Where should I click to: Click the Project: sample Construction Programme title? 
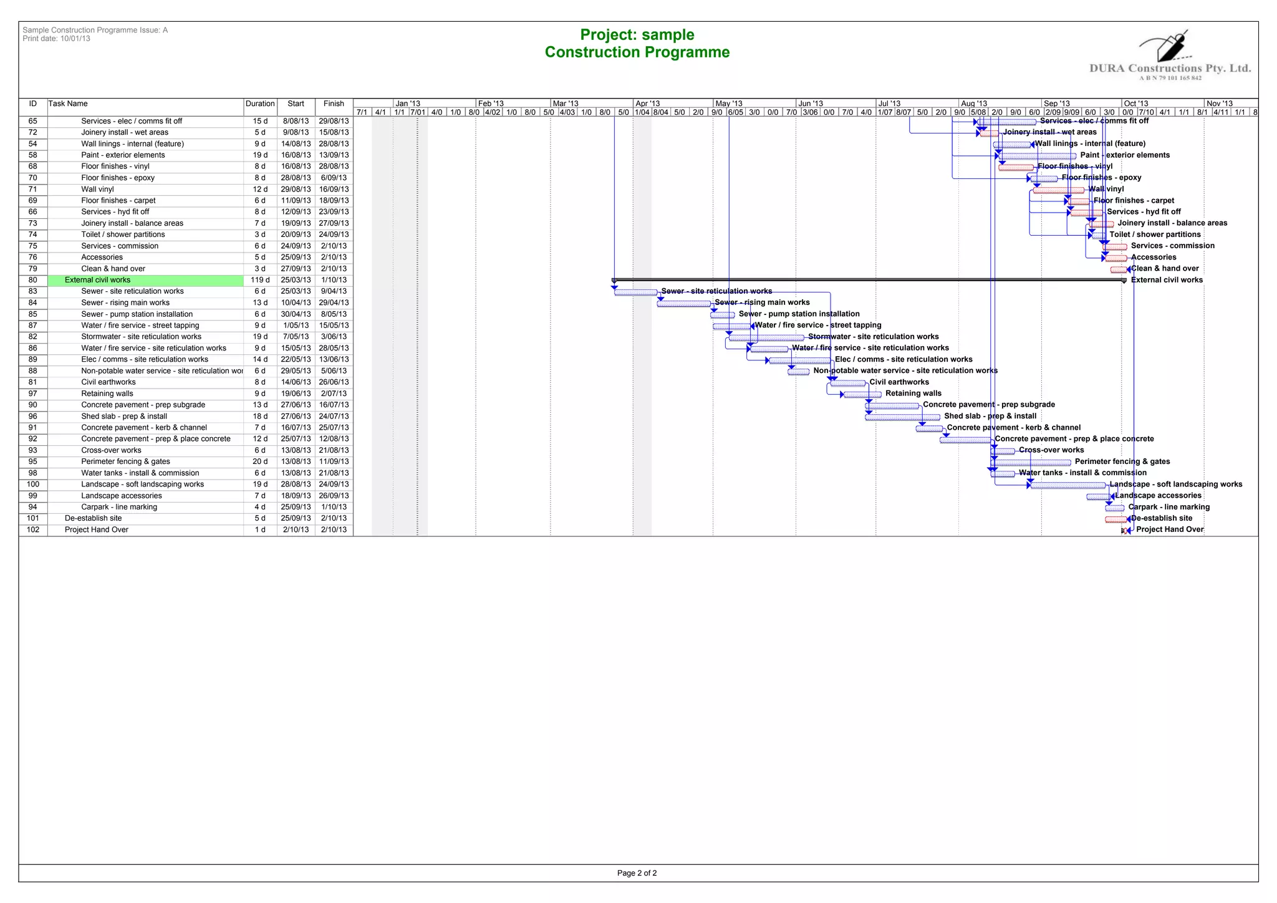click(x=637, y=44)
